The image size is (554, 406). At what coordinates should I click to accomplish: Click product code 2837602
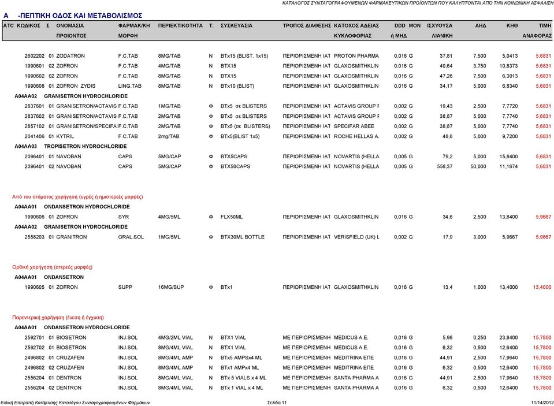click(34, 116)
